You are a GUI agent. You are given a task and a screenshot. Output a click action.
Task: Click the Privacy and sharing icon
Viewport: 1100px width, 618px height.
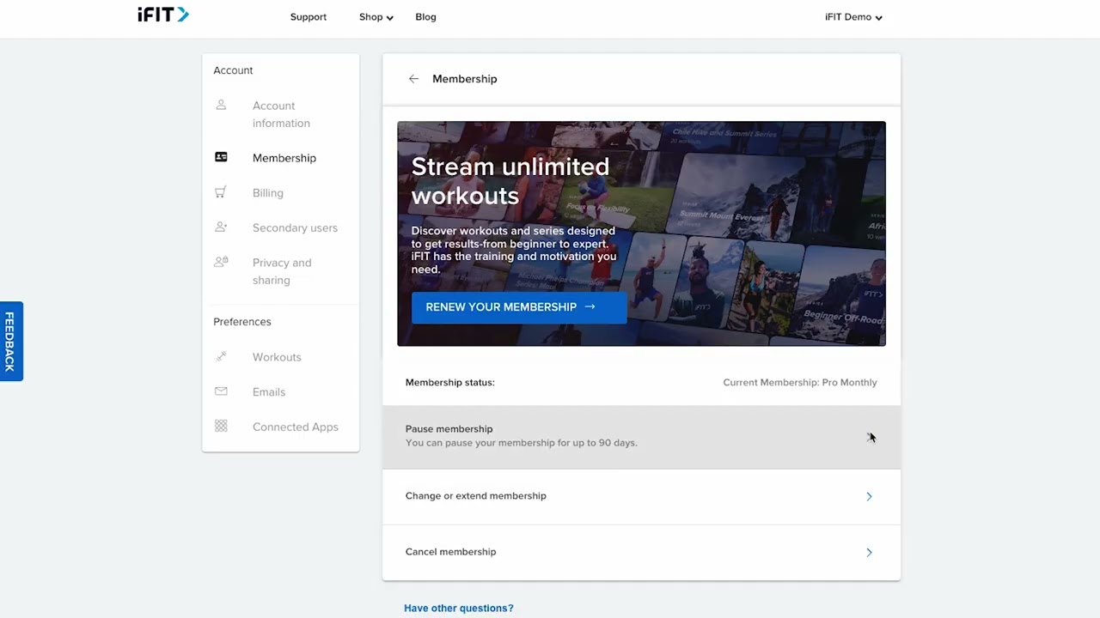[221, 262]
